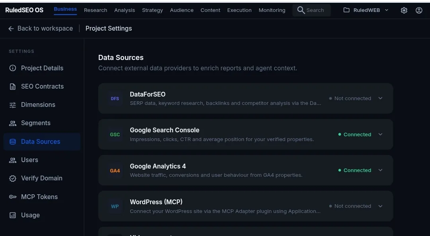Click the Verify Domain badge icon
The height and width of the screenshot is (236, 430).
coord(13,178)
